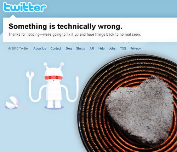Click the 2010 Twitter copyright text
This screenshot has height=152, width=177.
(18, 48)
